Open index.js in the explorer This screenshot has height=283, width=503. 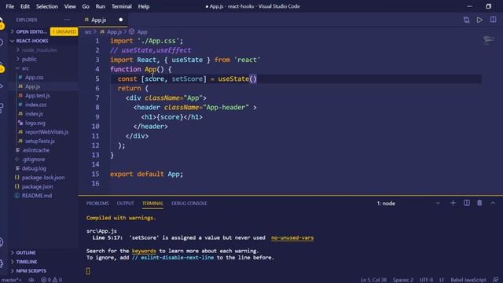pyautogui.click(x=34, y=113)
